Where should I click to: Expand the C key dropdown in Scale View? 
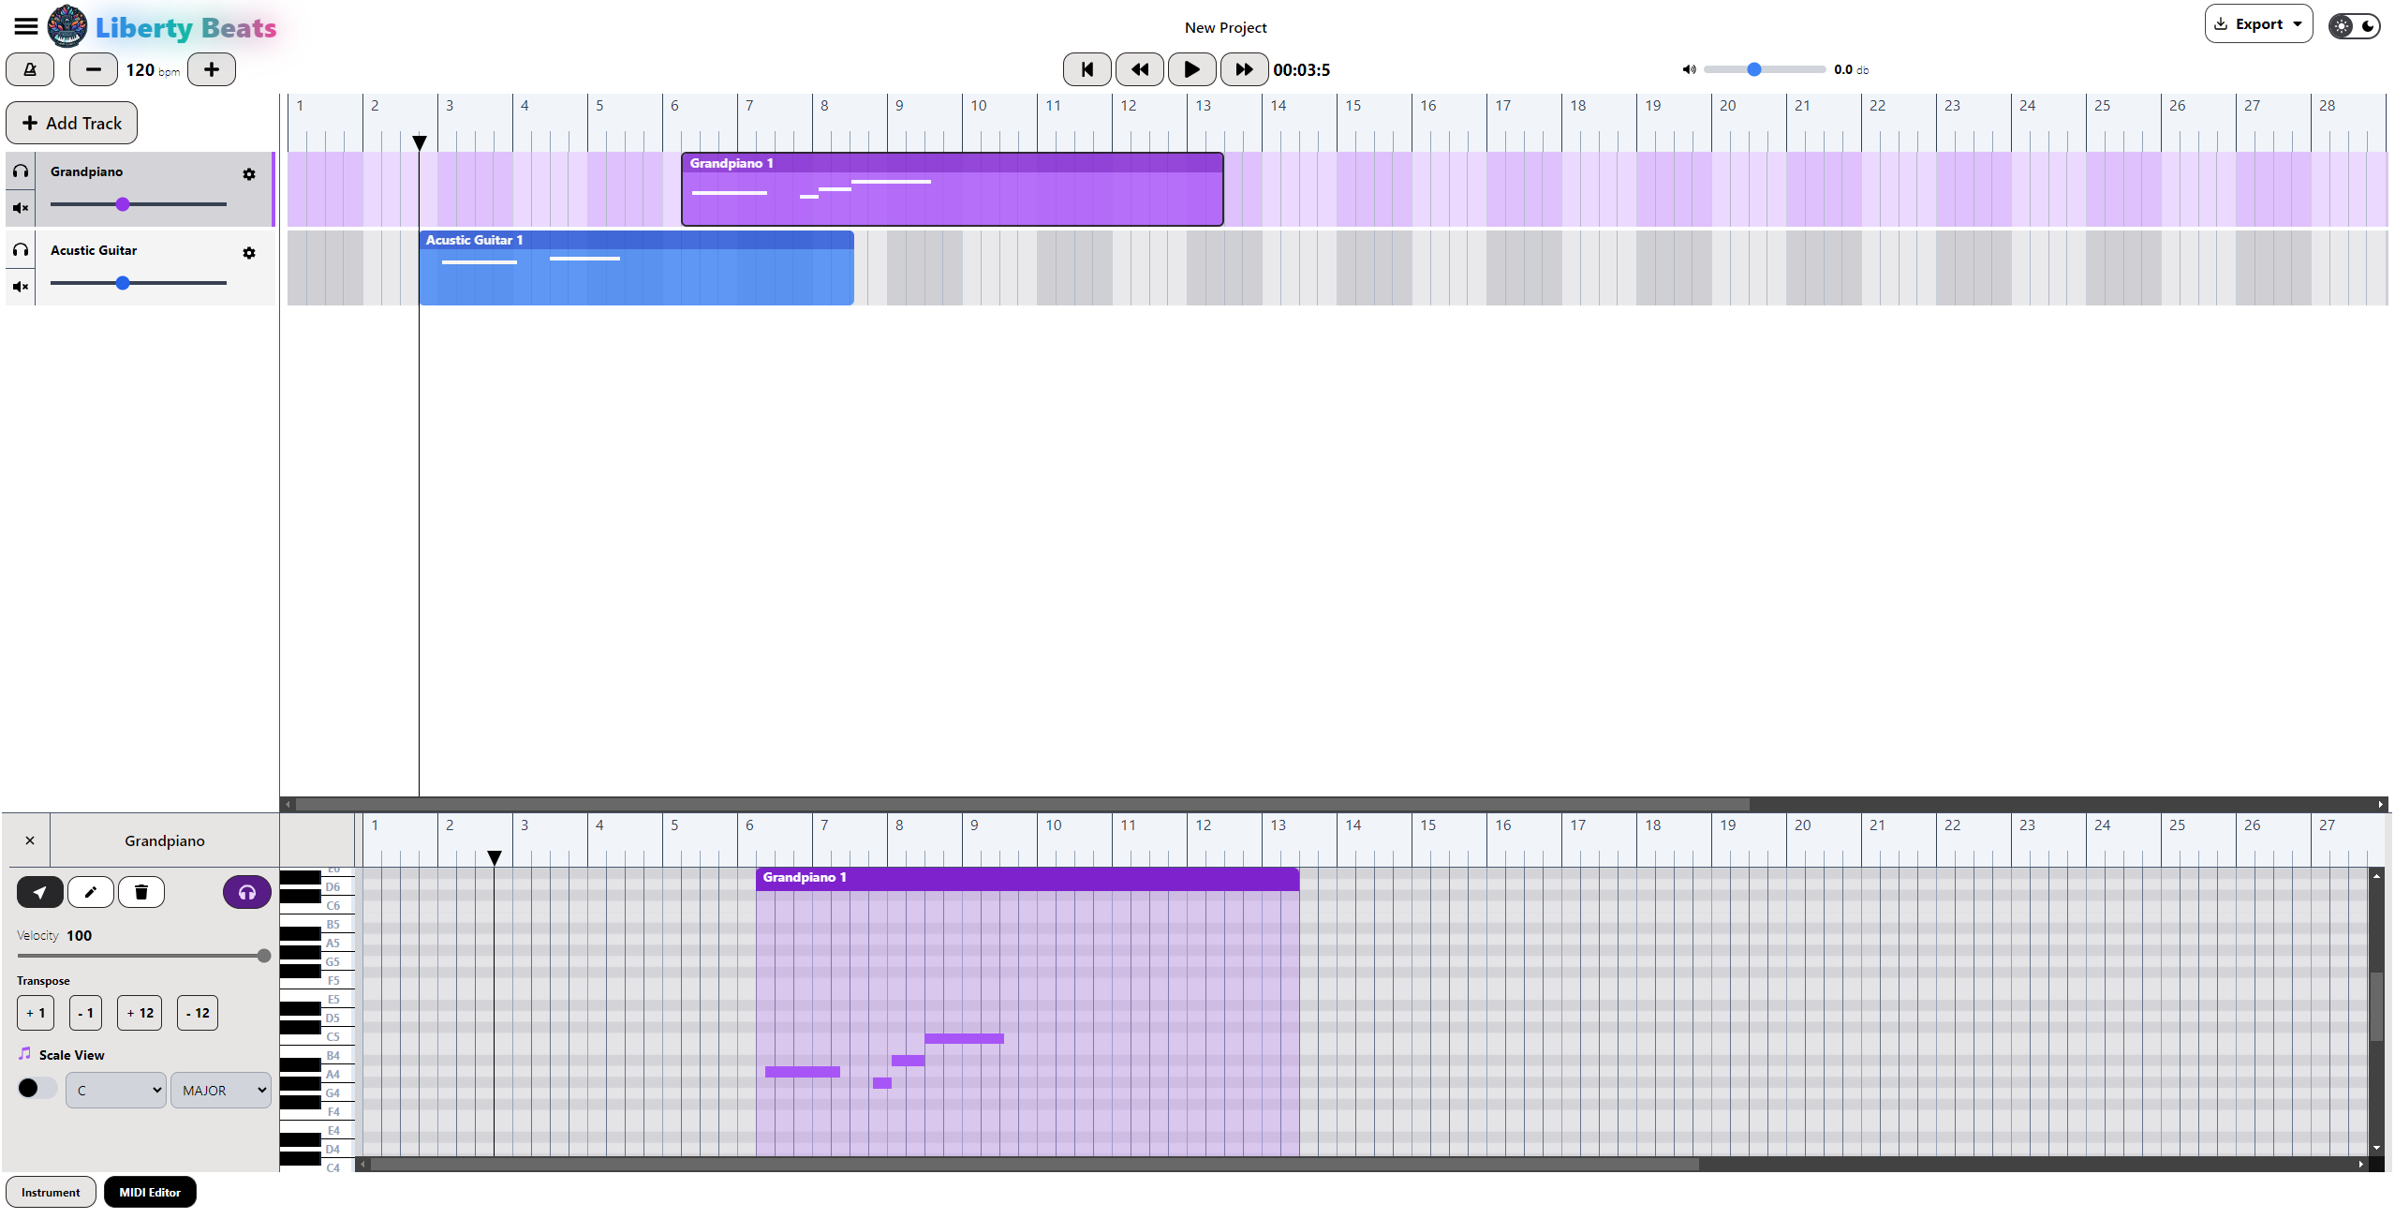pos(115,1089)
